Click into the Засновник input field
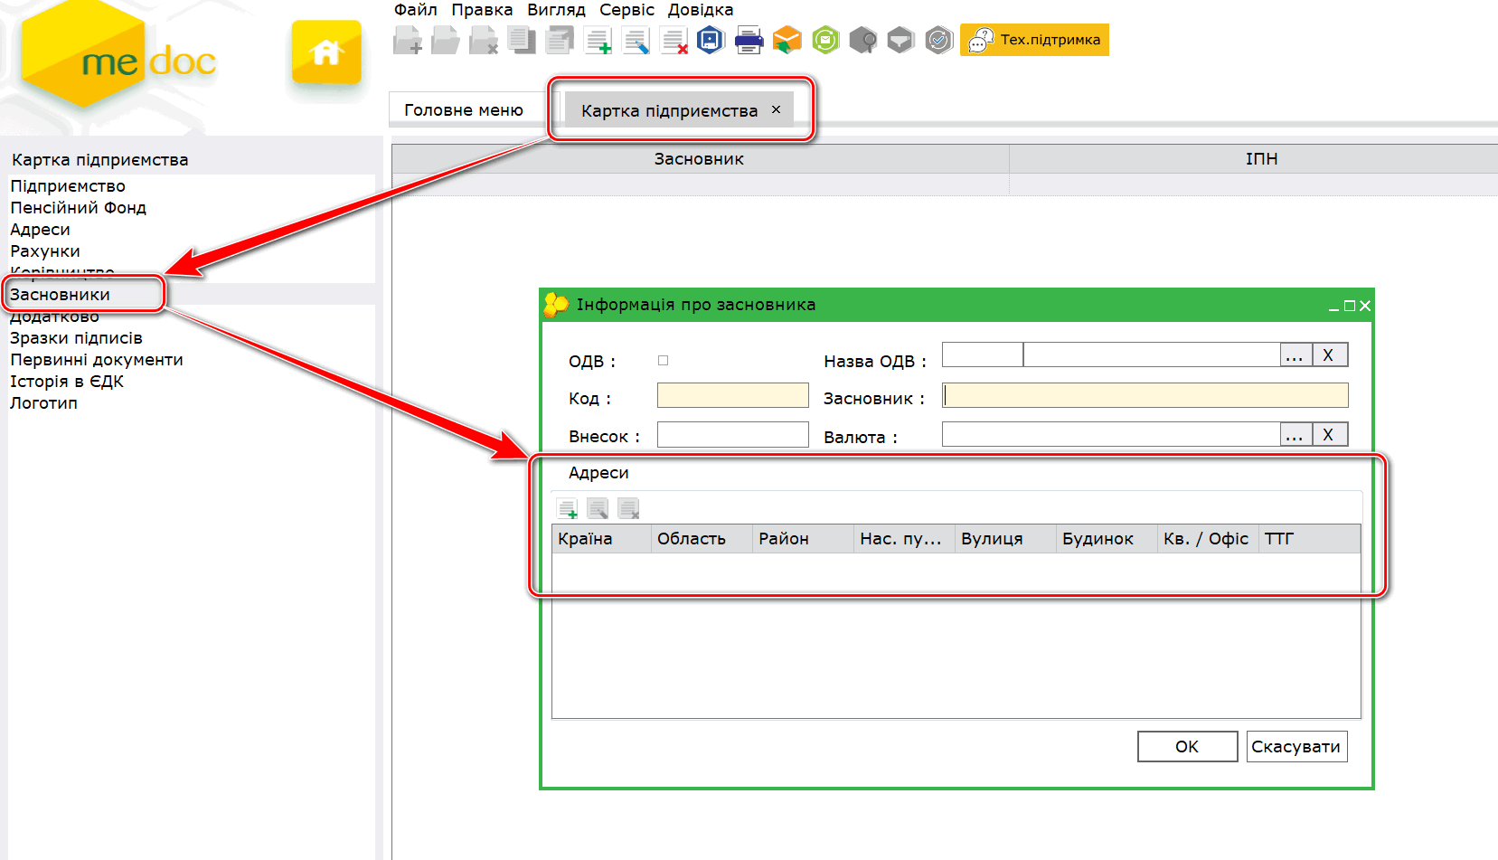This screenshot has width=1498, height=860. [1145, 396]
